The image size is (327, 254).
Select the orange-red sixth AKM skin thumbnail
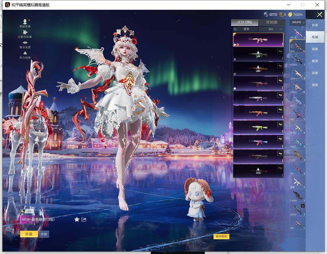pyautogui.click(x=258, y=113)
